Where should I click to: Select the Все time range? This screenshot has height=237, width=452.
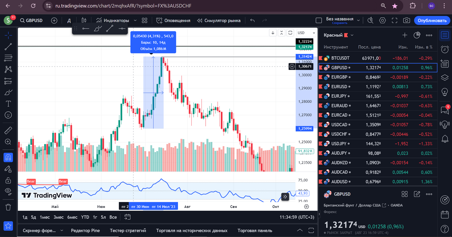tap(113, 217)
